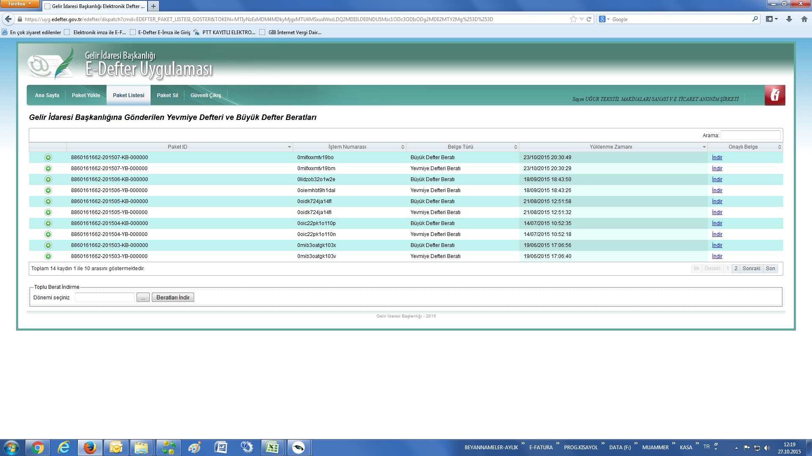The image size is (812, 456).
Task: Click the red information icon in header
Action: point(774,95)
